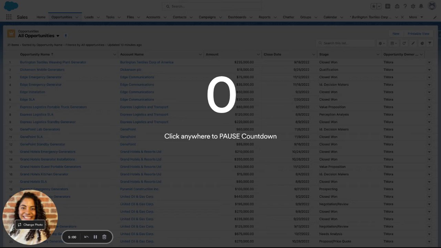
Task: Click the Needs Analysis stage cell
Action: pyautogui.click(x=331, y=234)
